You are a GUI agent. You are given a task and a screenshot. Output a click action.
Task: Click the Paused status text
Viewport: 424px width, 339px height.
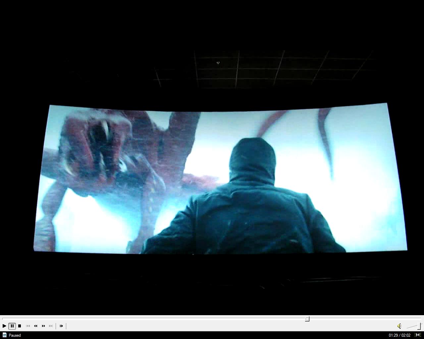(15, 335)
